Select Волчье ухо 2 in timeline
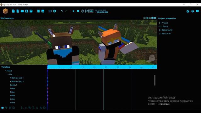The image size is (201, 113). tap(18, 81)
